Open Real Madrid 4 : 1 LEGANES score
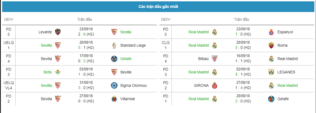316x113 pixels. pyautogui.click(x=243, y=74)
